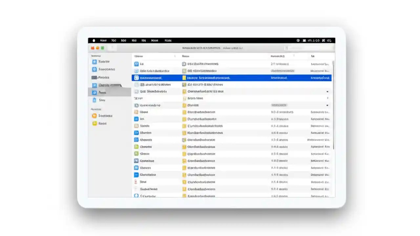Collapse the Favorites section in the sidebar

[x=96, y=56]
